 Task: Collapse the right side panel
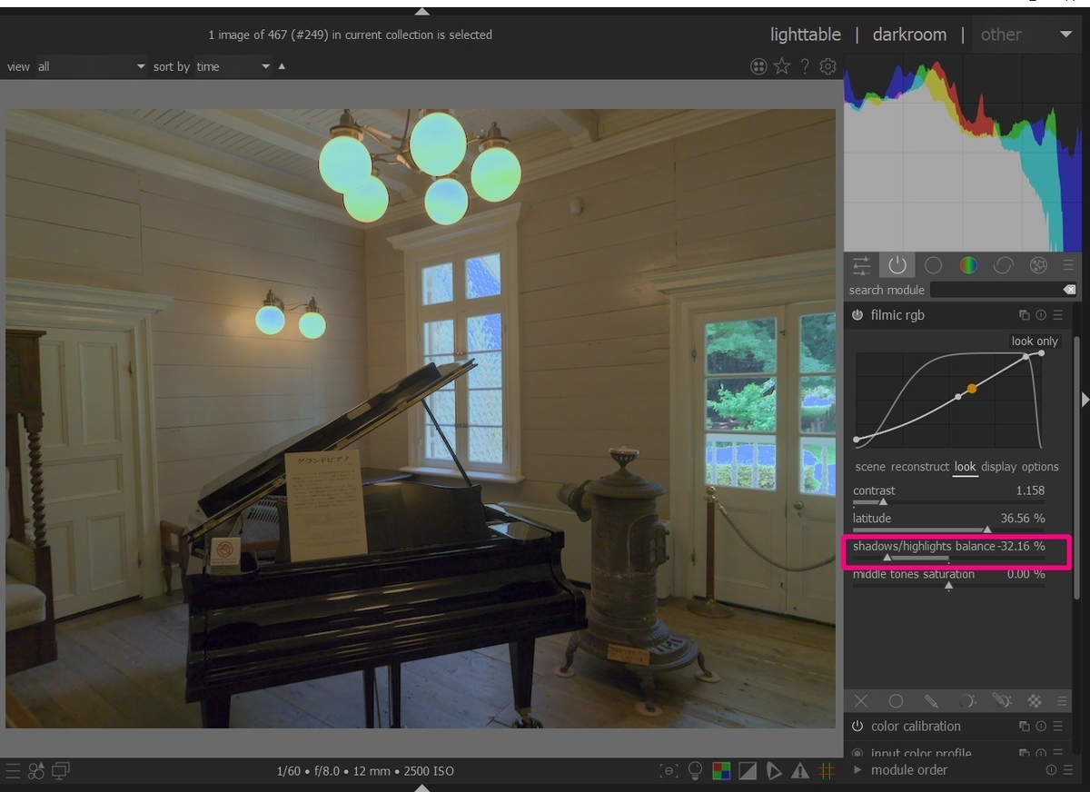click(1085, 399)
